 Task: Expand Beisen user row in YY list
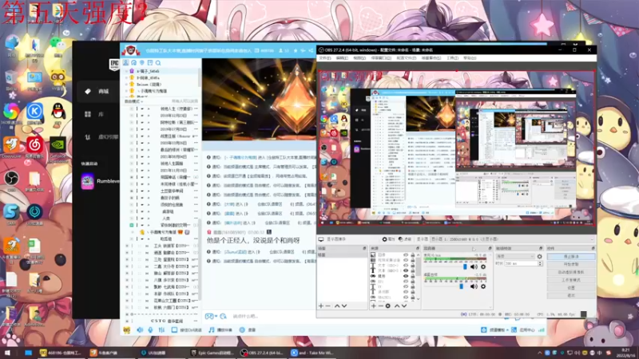click(x=127, y=85)
